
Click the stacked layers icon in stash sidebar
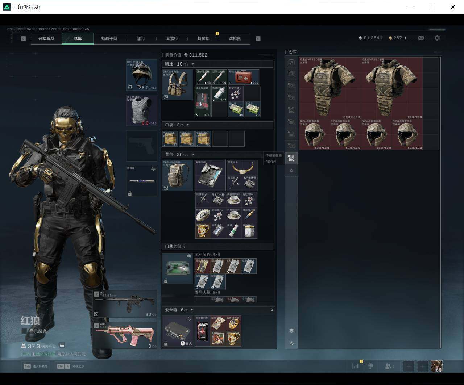coord(291,331)
